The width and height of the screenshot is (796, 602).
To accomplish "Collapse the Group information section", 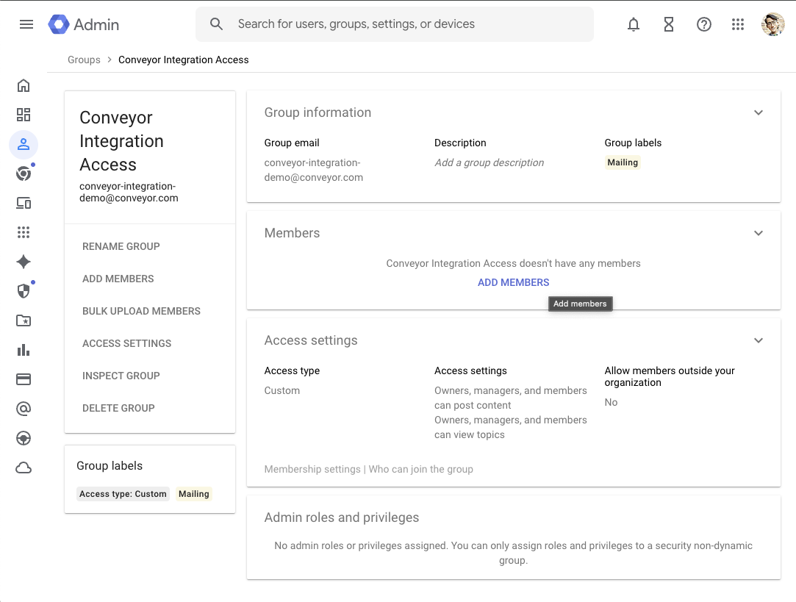I will (759, 112).
